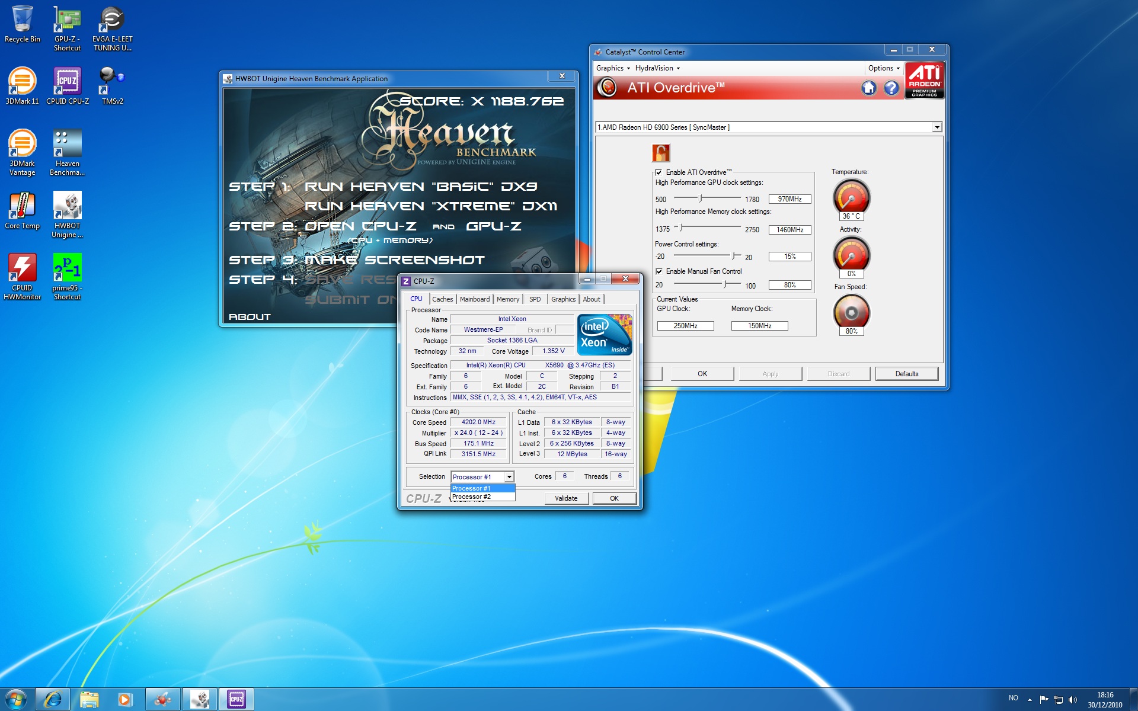This screenshot has width=1138, height=711.
Task: Switch to CPU-Z taskbar button
Action: [x=236, y=699]
